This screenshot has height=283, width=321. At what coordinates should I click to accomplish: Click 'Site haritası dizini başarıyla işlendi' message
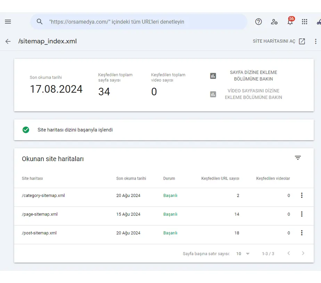[x=75, y=130]
